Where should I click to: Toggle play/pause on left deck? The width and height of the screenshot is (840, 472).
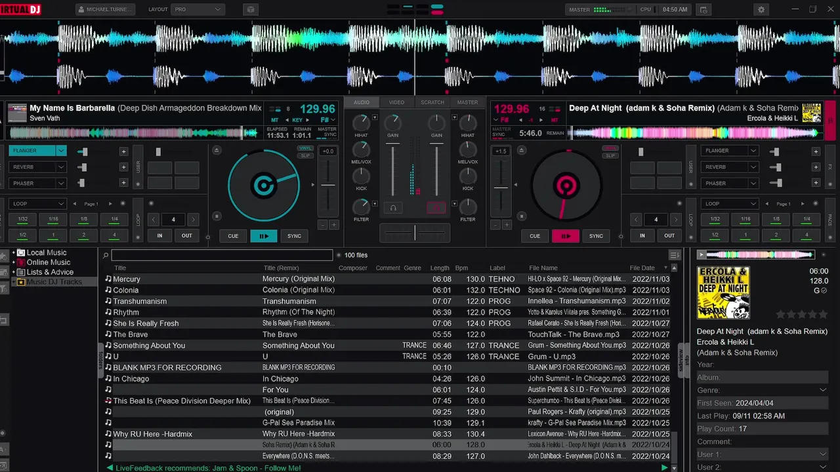tap(264, 236)
